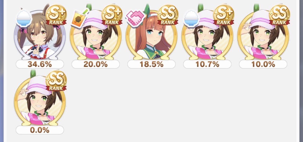Select the bottom-row character portrait with 0.0%
Viewport: 303px width, 142px height.
[40, 101]
